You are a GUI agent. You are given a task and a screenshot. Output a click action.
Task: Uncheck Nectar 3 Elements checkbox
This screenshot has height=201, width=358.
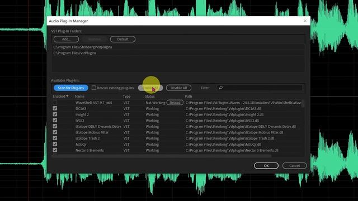point(55,150)
